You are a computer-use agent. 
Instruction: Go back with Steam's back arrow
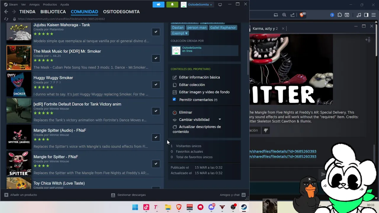(6, 12)
